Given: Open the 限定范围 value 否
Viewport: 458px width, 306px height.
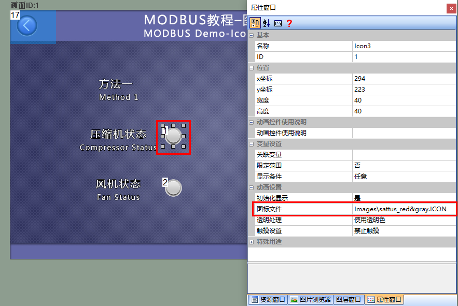Looking at the screenshot, I should coord(404,166).
